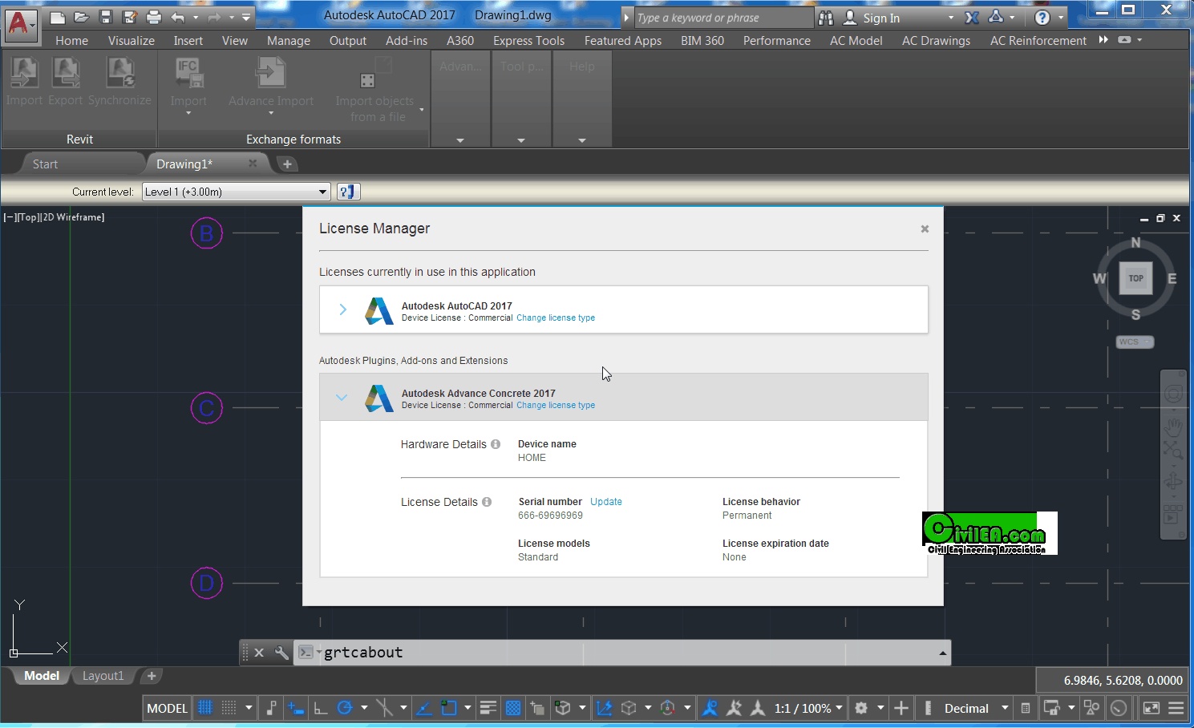The width and height of the screenshot is (1194, 728).
Task: Save the drawing with the floppy icon
Action: (105, 17)
